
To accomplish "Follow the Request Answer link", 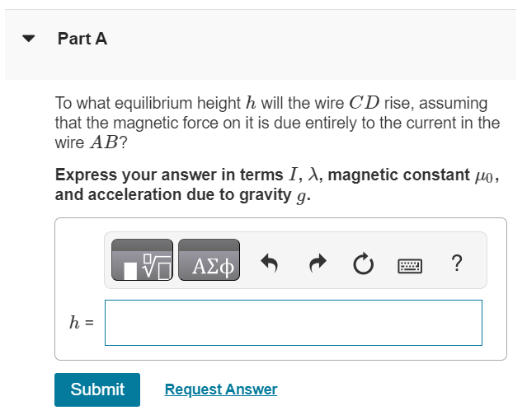I will click(221, 389).
